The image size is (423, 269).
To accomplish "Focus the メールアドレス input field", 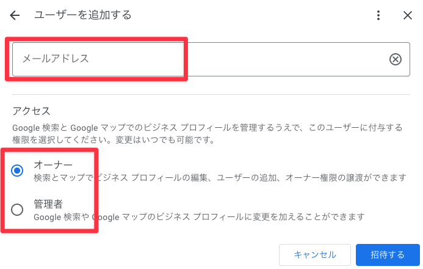I will (211, 59).
